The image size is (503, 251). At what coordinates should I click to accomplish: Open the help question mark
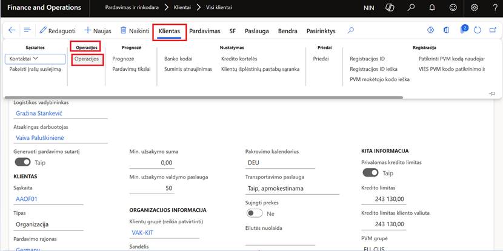(495, 8)
